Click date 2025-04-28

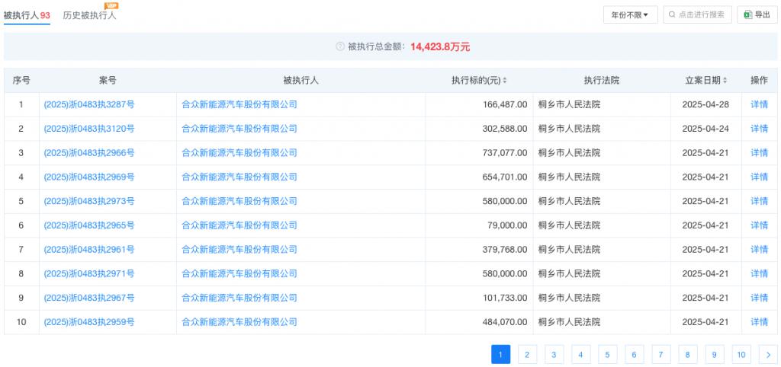[x=705, y=104]
